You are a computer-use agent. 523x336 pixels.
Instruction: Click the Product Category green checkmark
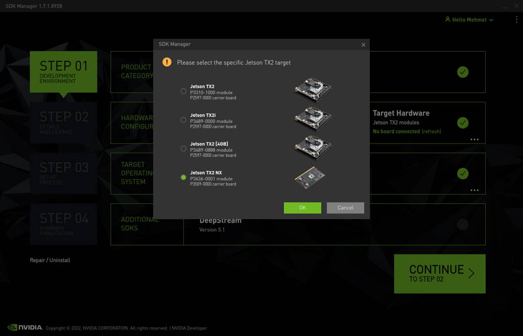(x=463, y=72)
